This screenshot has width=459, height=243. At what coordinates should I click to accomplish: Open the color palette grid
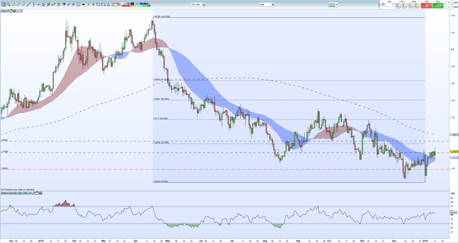(136, 4)
